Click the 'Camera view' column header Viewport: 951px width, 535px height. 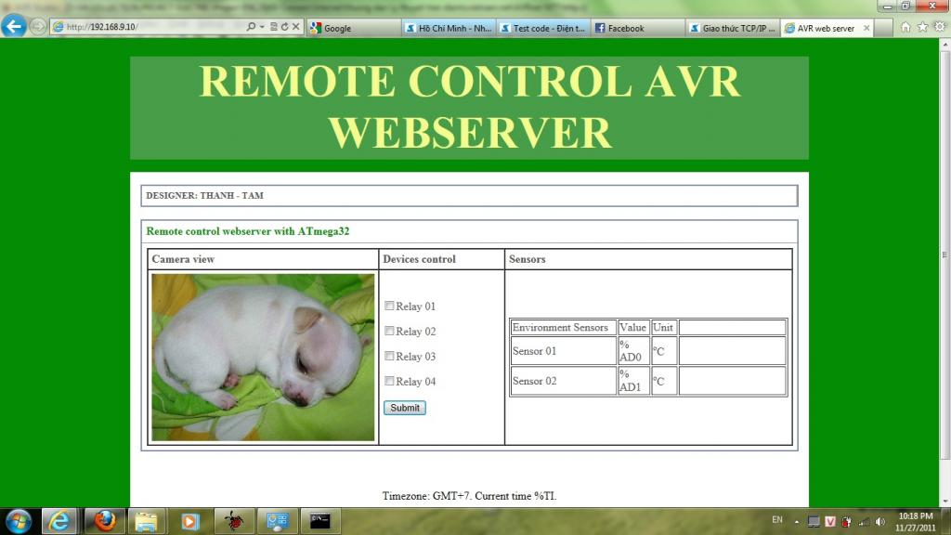click(183, 259)
